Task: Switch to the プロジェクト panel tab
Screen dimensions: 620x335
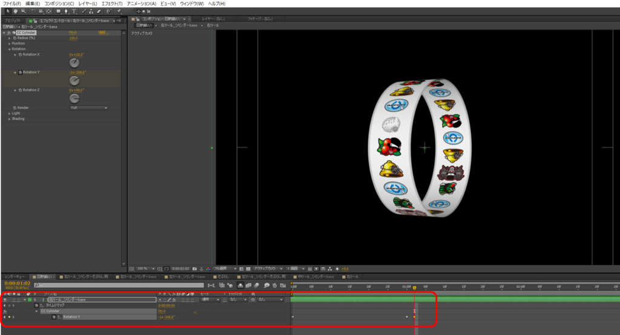Action: click(x=12, y=21)
